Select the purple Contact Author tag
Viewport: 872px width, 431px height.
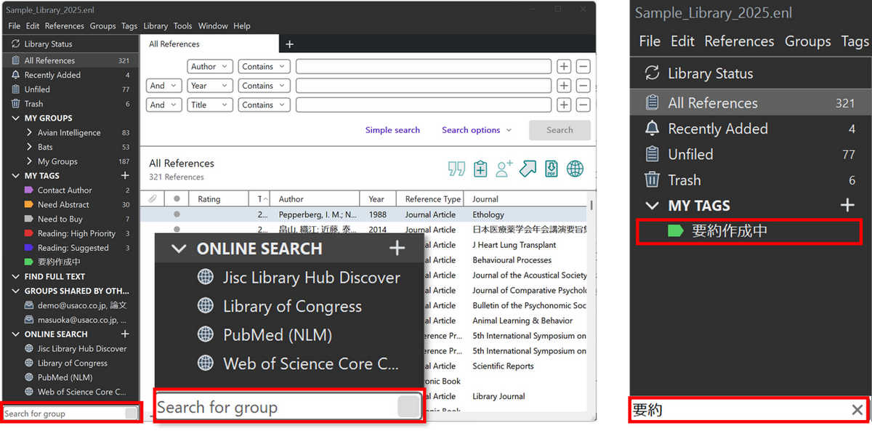[x=64, y=190]
